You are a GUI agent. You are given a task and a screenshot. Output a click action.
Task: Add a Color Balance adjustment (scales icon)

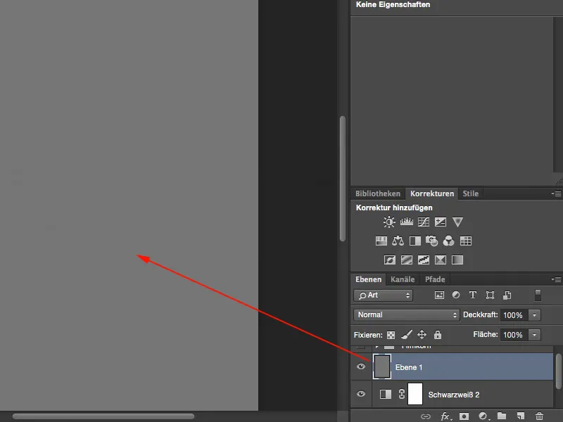click(x=398, y=241)
